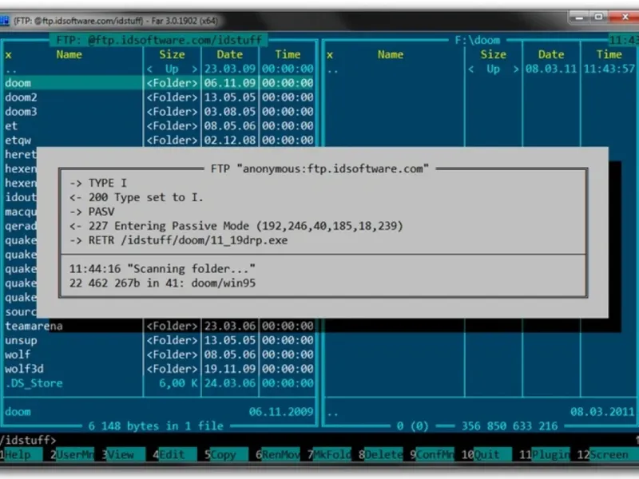
Task: Click the Name column header in FTP panel
Action: tap(69, 54)
